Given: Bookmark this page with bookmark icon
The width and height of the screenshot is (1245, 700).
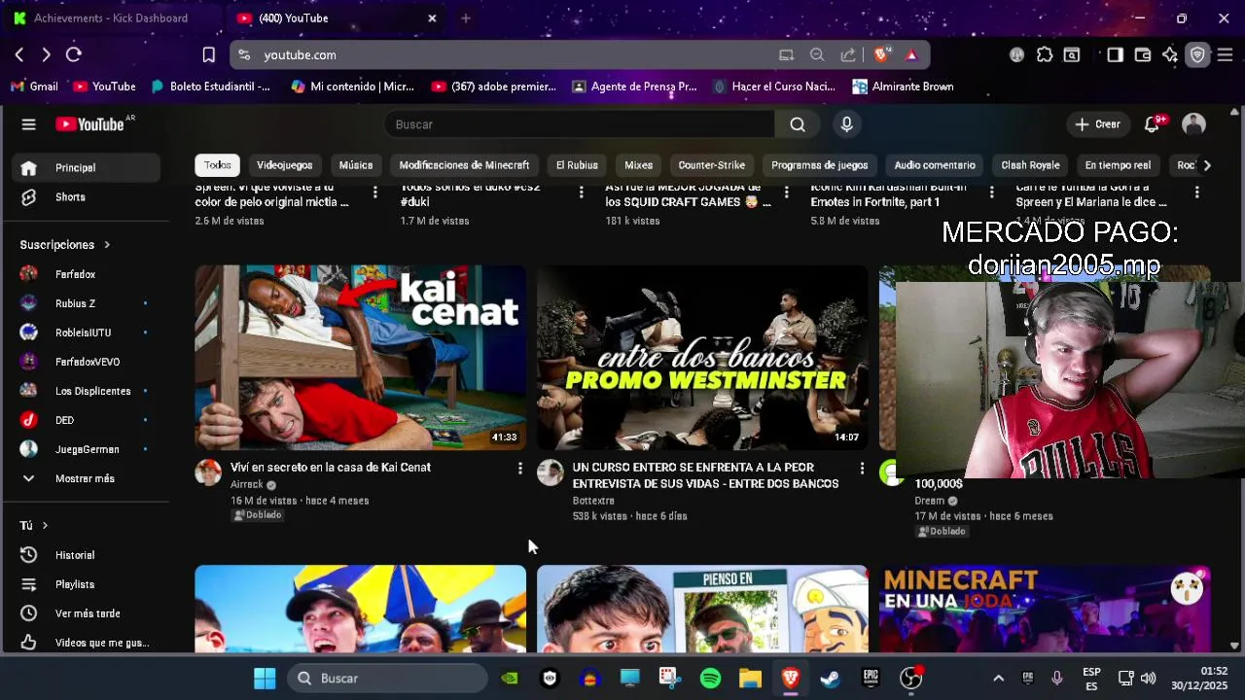Looking at the screenshot, I should pos(208,55).
